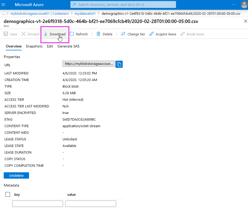Click the Metadata section heading
Screen dimensions: 248x215
click(x=12, y=185)
